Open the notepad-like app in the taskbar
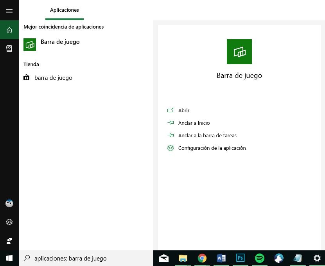Viewport: 325px width, 266px height. tap(298, 258)
